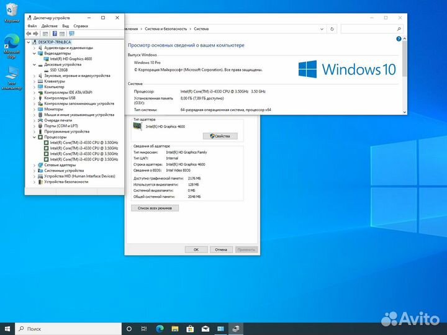The width and height of the screenshot is (447, 335).
Task: Open the Recycle Bin desktop icon
Action: click(11, 13)
